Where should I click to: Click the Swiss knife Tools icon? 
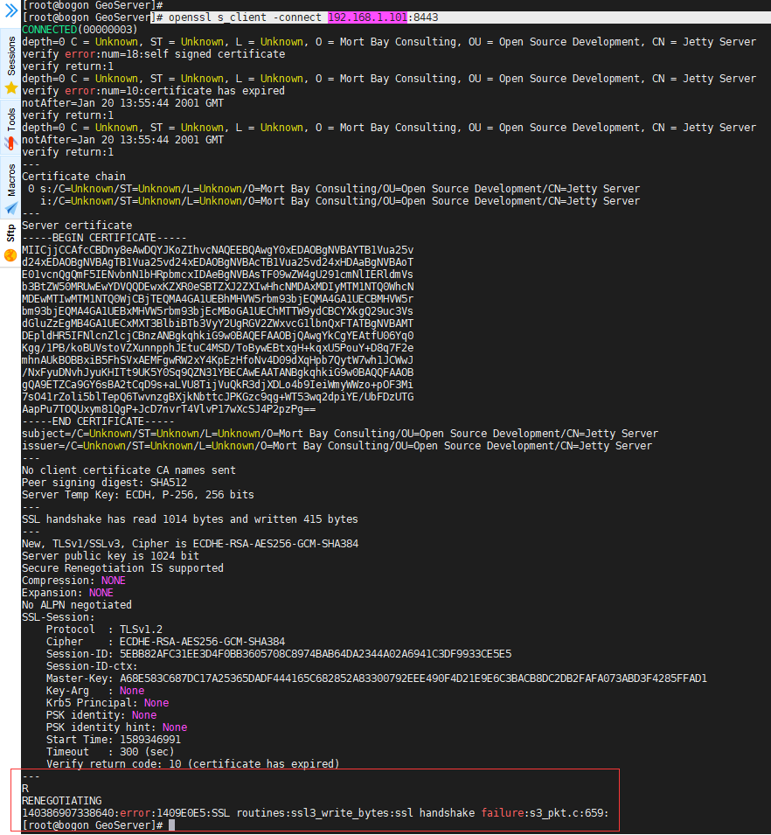(10, 143)
